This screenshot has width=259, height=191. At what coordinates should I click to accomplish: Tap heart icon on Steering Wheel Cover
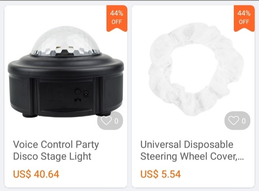233,121
